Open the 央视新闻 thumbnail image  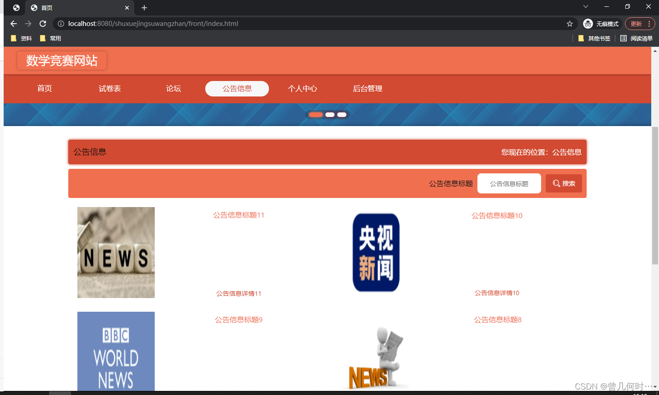tap(376, 253)
